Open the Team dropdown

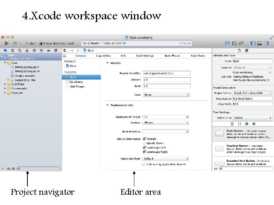(166, 95)
